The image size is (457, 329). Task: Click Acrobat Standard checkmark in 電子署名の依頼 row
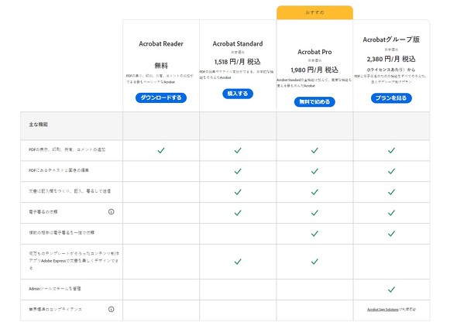pos(238,213)
